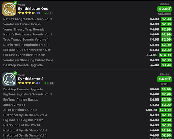Select All Expansions Bundle $29.99 price
This screenshot has width=174, height=139.
click(x=165, y=110)
